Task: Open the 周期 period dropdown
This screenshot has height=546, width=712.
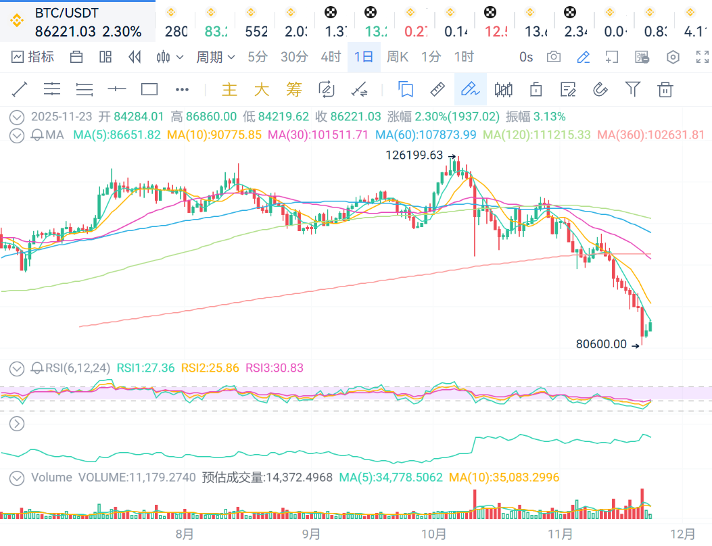Action: 215,57
